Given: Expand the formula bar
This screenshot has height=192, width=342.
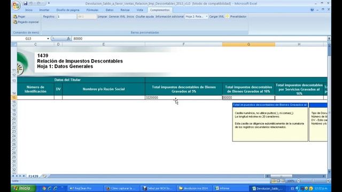Looking at the screenshot, I should (x=329, y=38).
